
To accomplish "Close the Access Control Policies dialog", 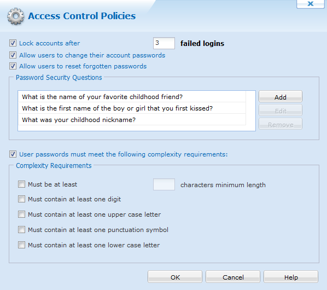I will (x=310, y=4).
